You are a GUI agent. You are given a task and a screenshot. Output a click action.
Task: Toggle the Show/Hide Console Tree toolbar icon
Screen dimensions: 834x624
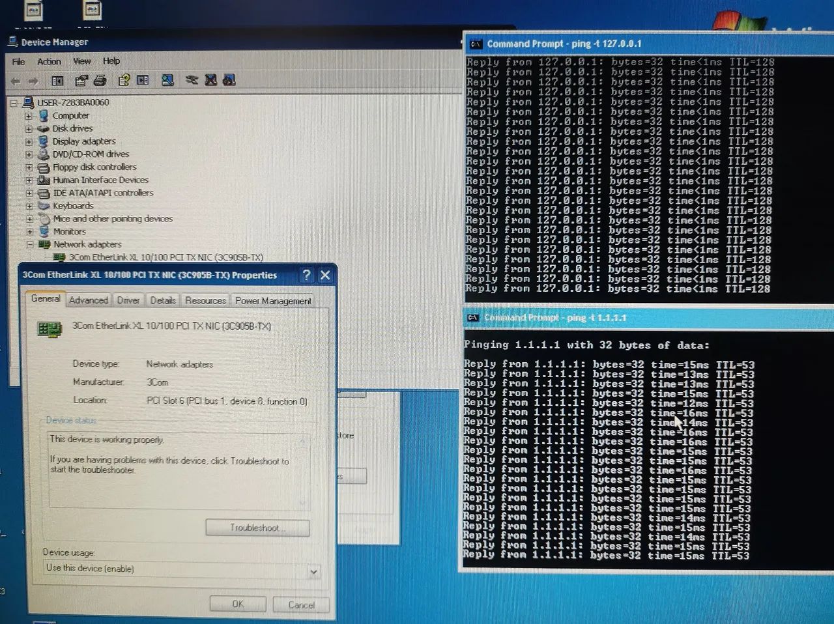coord(57,81)
